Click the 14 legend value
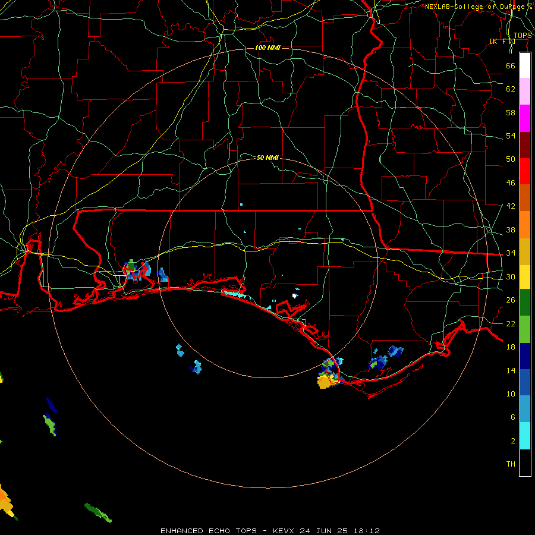This screenshot has width=535, height=535. (511, 370)
